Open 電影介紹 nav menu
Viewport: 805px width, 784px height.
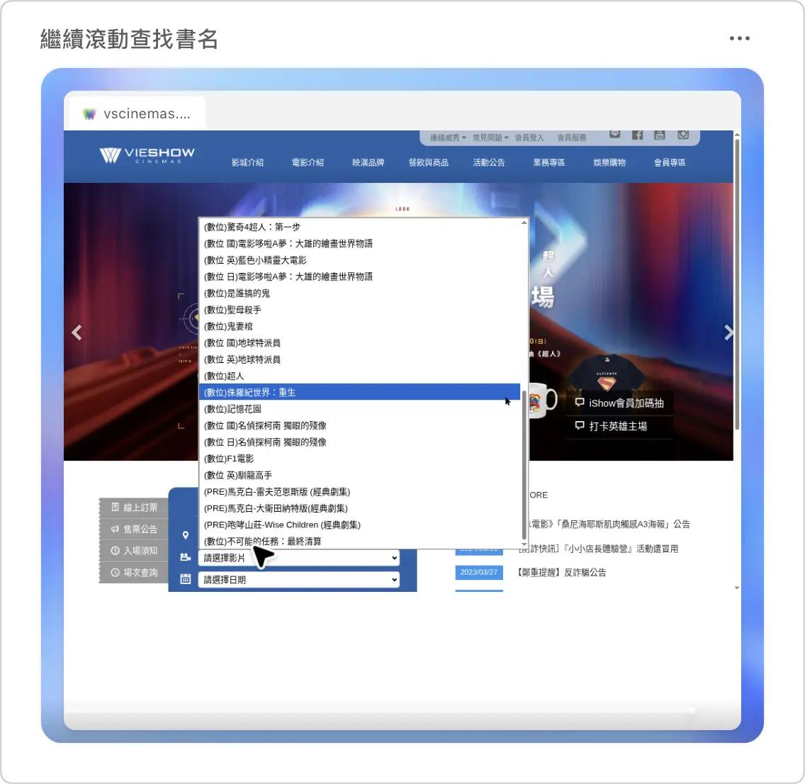click(308, 163)
